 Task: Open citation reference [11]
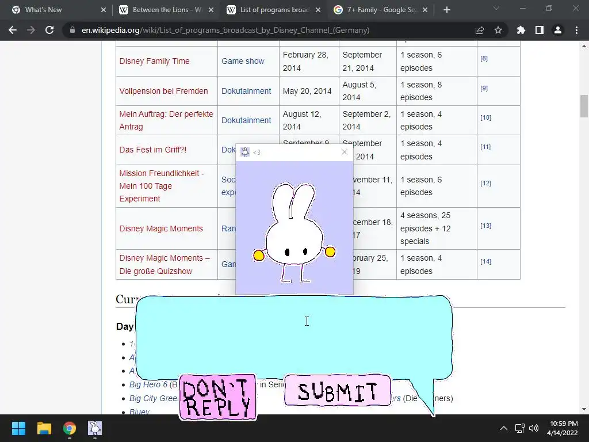[x=485, y=147]
